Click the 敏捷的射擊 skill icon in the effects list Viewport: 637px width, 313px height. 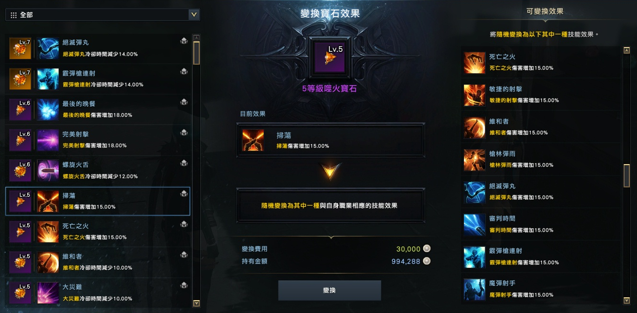474,95
